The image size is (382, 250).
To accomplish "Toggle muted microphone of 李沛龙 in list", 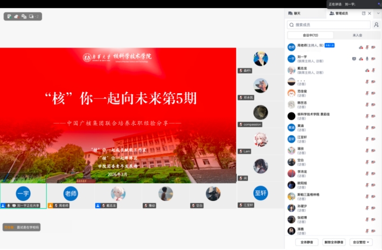I will [x=367, y=173].
